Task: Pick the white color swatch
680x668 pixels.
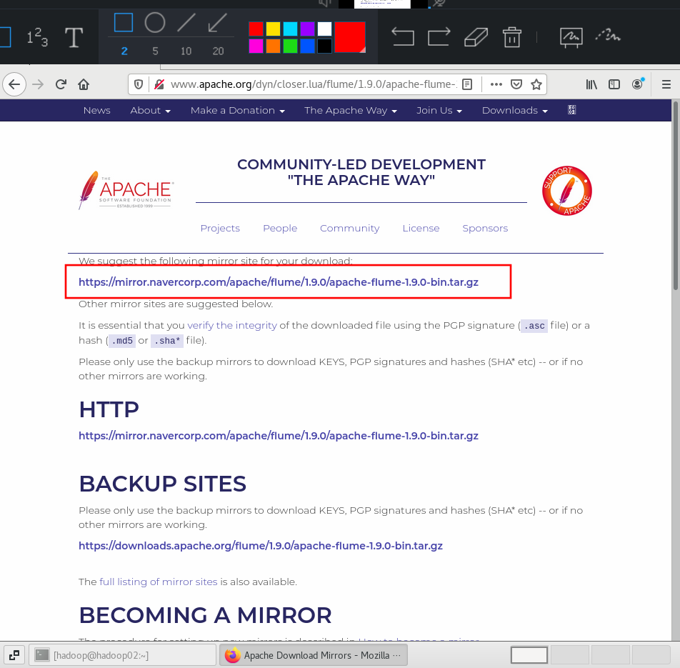Action: tap(324, 29)
